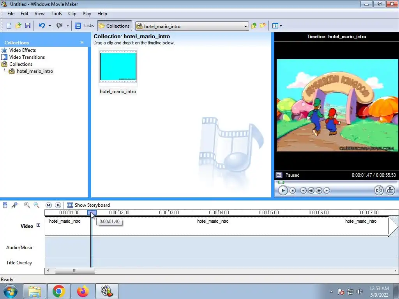Viewport: 399px width, 299px height.
Task: Close the Collections pane
Action: tap(82, 42)
